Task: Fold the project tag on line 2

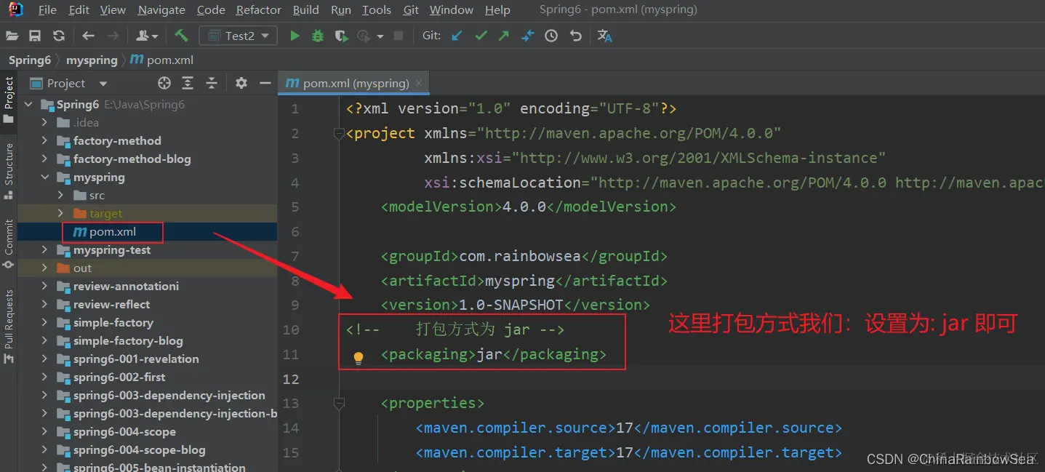Action: tap(338, 134)
